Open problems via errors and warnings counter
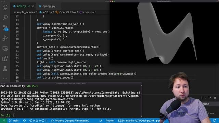219x123 pixels. (x=38, y=121)
